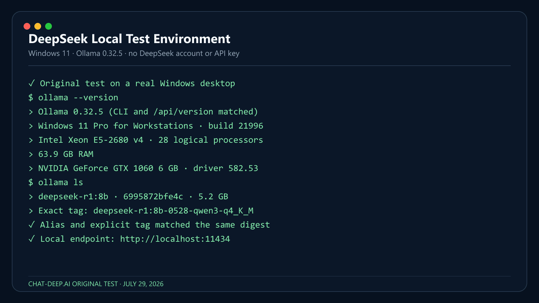Click the 'ollama --version' command line
This screenshot has width=539, height=303.
(73, 98)
